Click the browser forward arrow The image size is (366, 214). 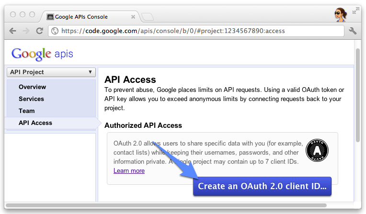point(26,31)
